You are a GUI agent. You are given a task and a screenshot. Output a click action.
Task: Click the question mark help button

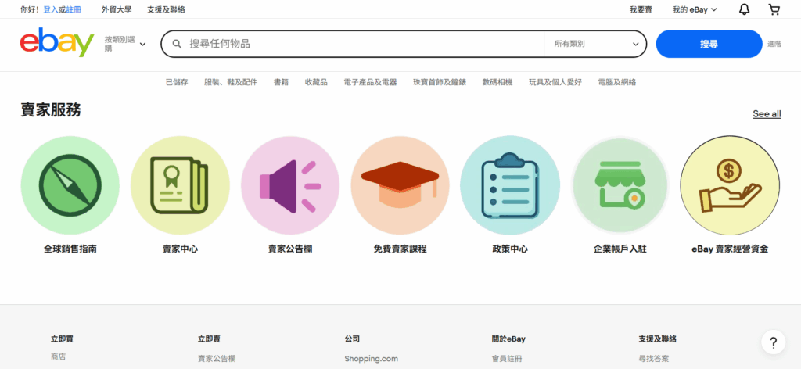(774, 342)
